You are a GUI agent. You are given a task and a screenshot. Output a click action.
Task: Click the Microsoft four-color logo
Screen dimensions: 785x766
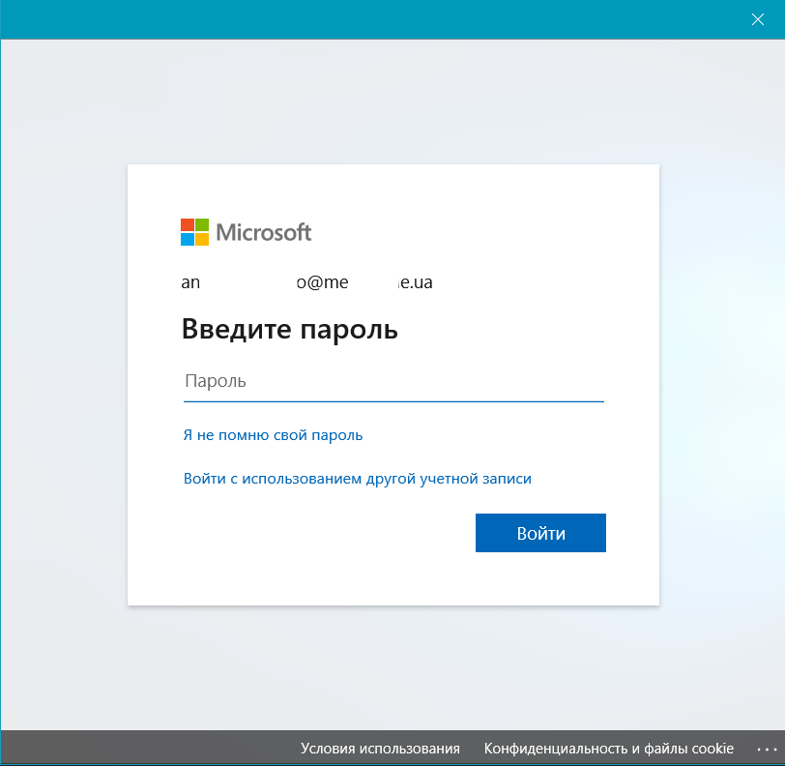(194, 232)
